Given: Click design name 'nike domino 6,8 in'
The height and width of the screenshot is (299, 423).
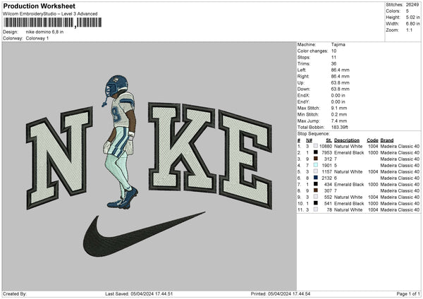Looking at the screenshot, I should [x=44, y=32].
